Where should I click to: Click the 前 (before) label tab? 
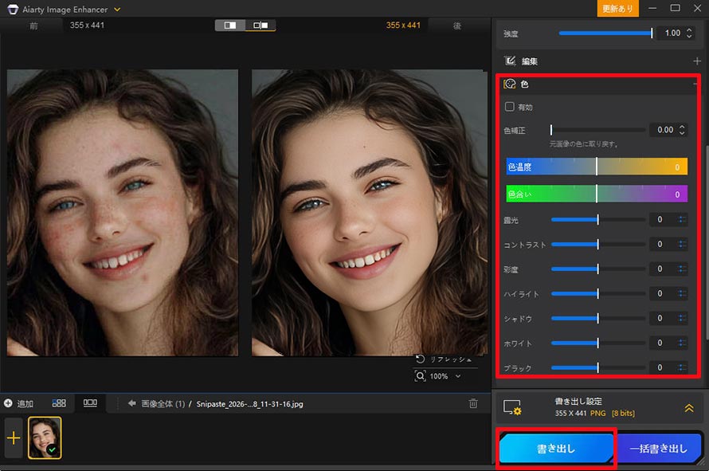34,26
